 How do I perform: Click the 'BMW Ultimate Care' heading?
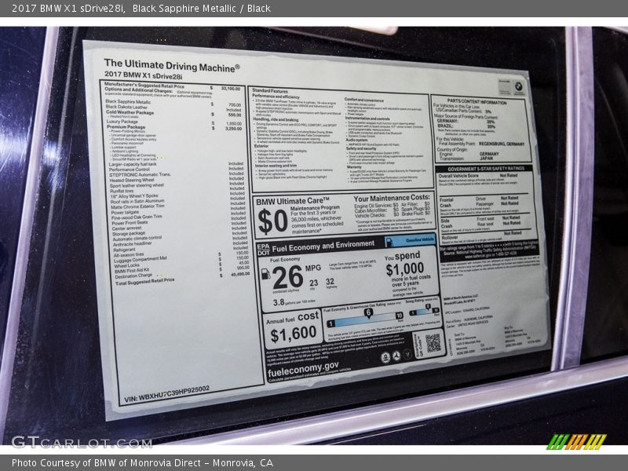(x=293, y=201)
